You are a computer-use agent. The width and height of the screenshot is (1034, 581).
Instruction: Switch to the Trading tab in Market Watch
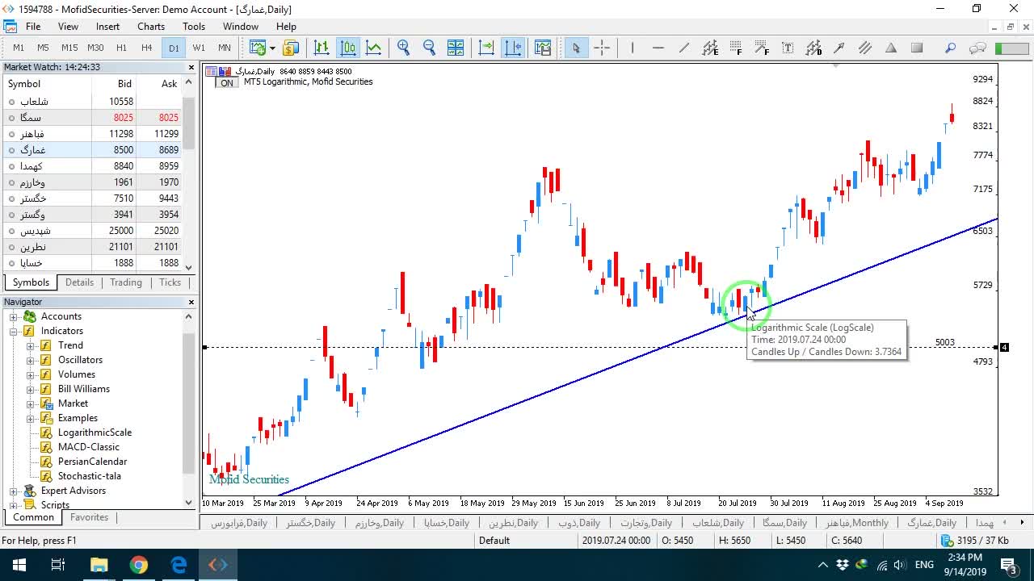(x=126, y=282)
